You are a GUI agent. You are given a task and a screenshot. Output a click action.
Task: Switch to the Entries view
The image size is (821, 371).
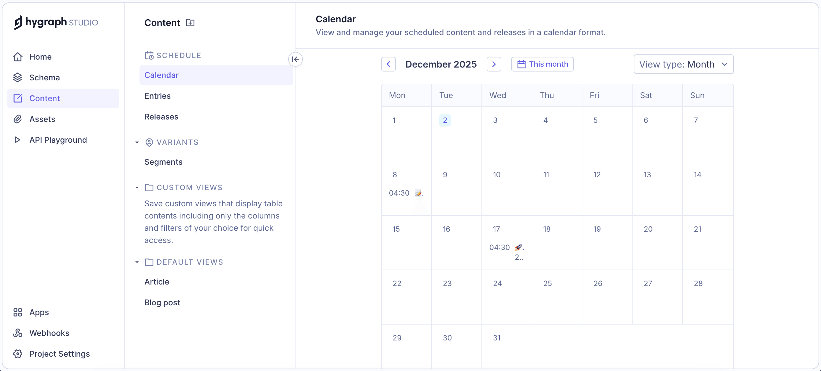[158, 96]
